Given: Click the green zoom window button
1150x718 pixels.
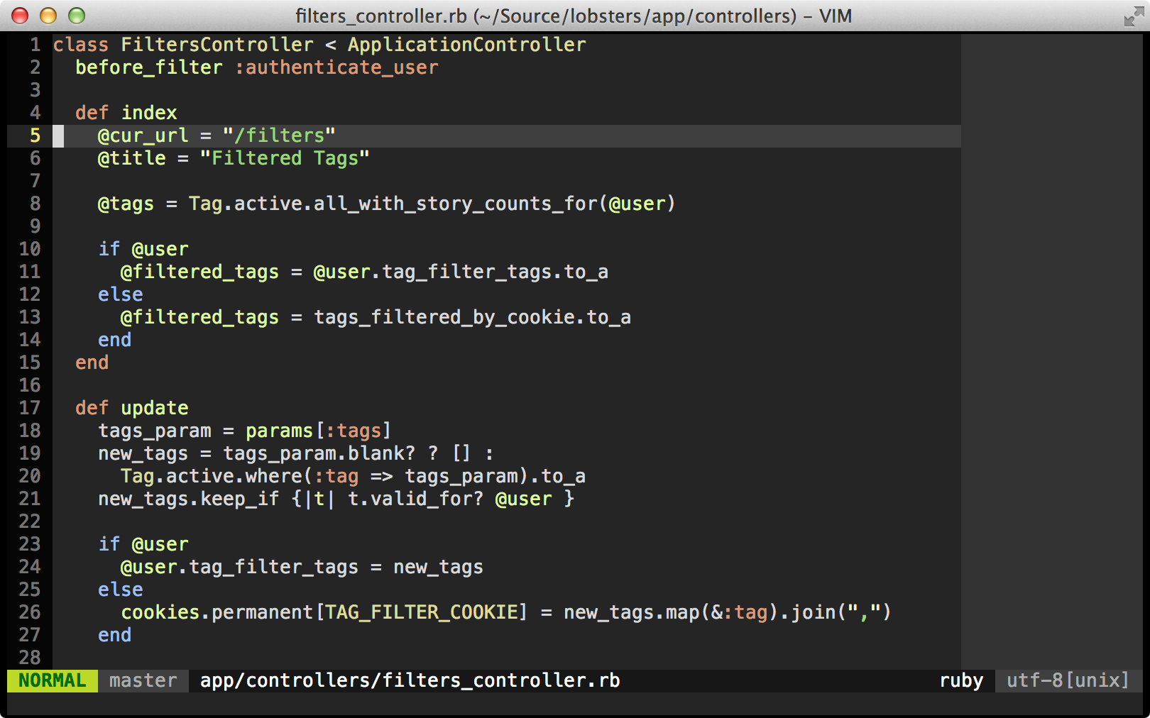Looking at the screenshot, I should click(x=77, y=16).
